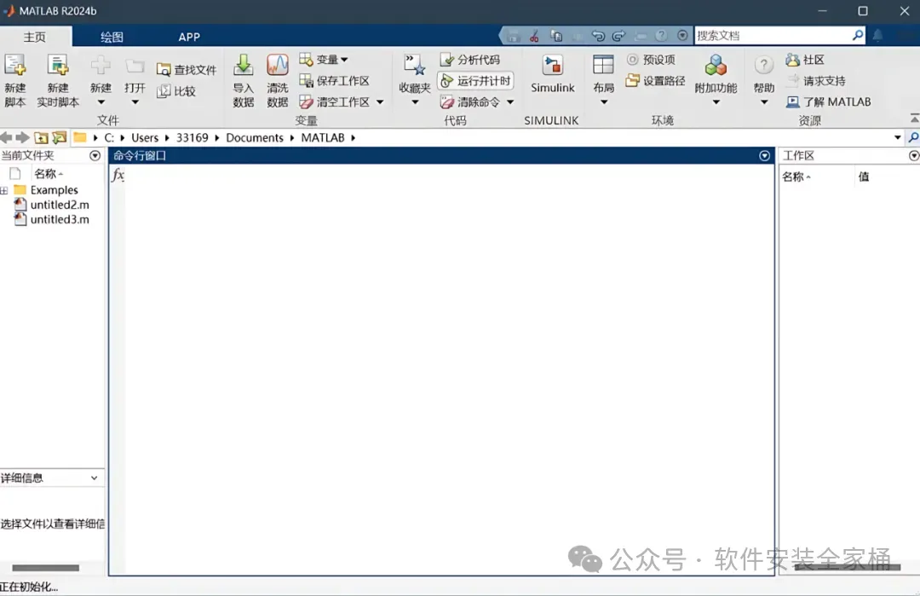Open the 新建 dropdown arrow
Screen dimensions: 920x596
(101, 102)
